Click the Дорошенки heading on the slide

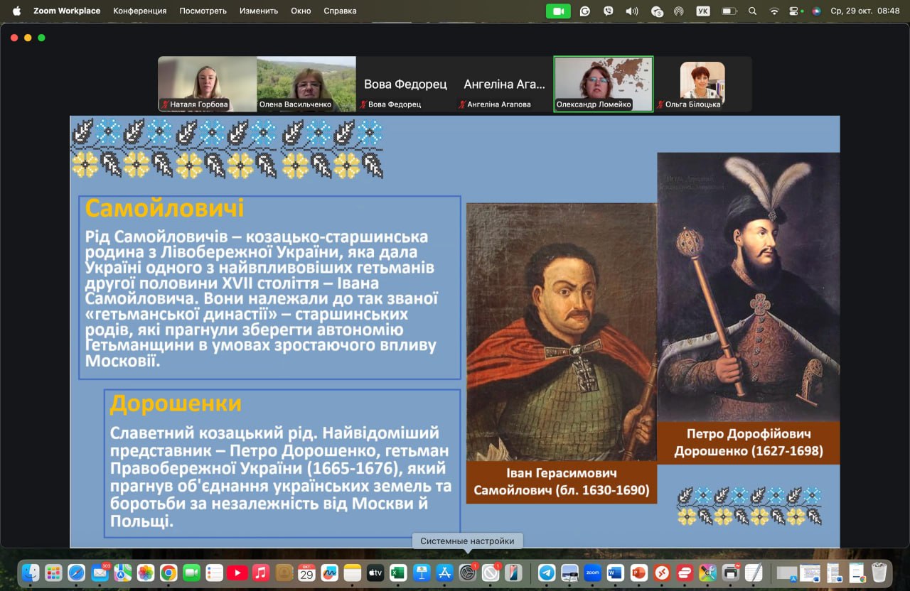[176, 403]
